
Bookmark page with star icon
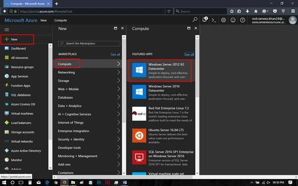[232, 11]
